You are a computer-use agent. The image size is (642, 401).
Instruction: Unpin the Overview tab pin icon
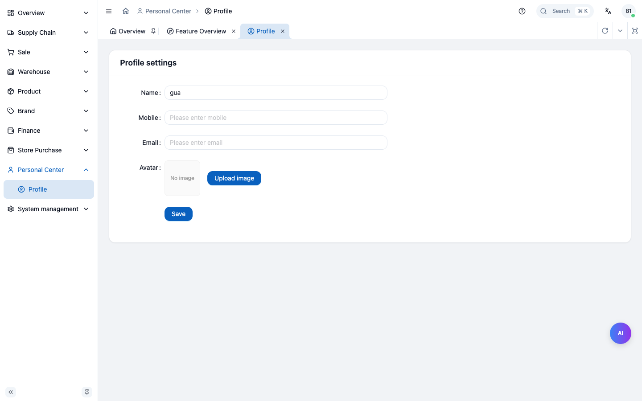[x=153, y=31]
